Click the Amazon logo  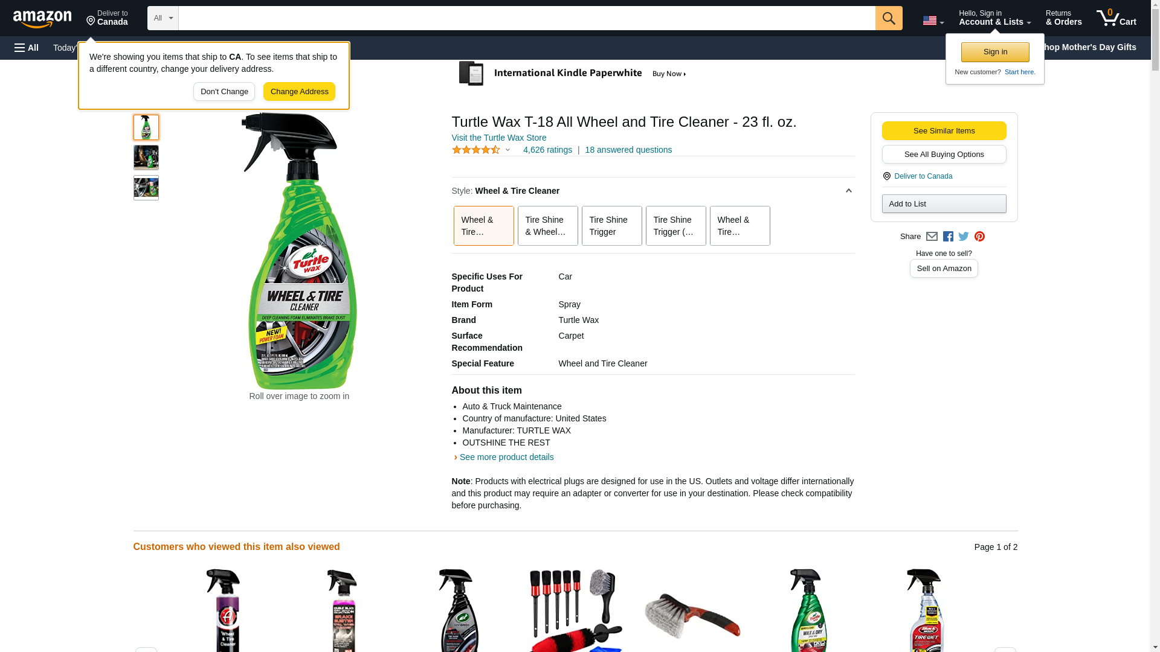[42, 19]
